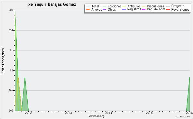Click the 2014 x-axis label
This screenshot has width=193, height=119.
point(109,113)
